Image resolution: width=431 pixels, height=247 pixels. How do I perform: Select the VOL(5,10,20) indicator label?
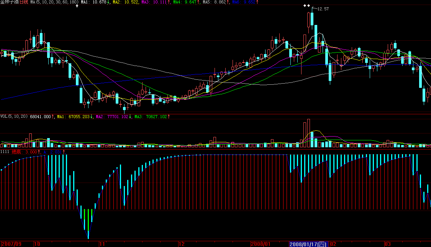point(14,117)
